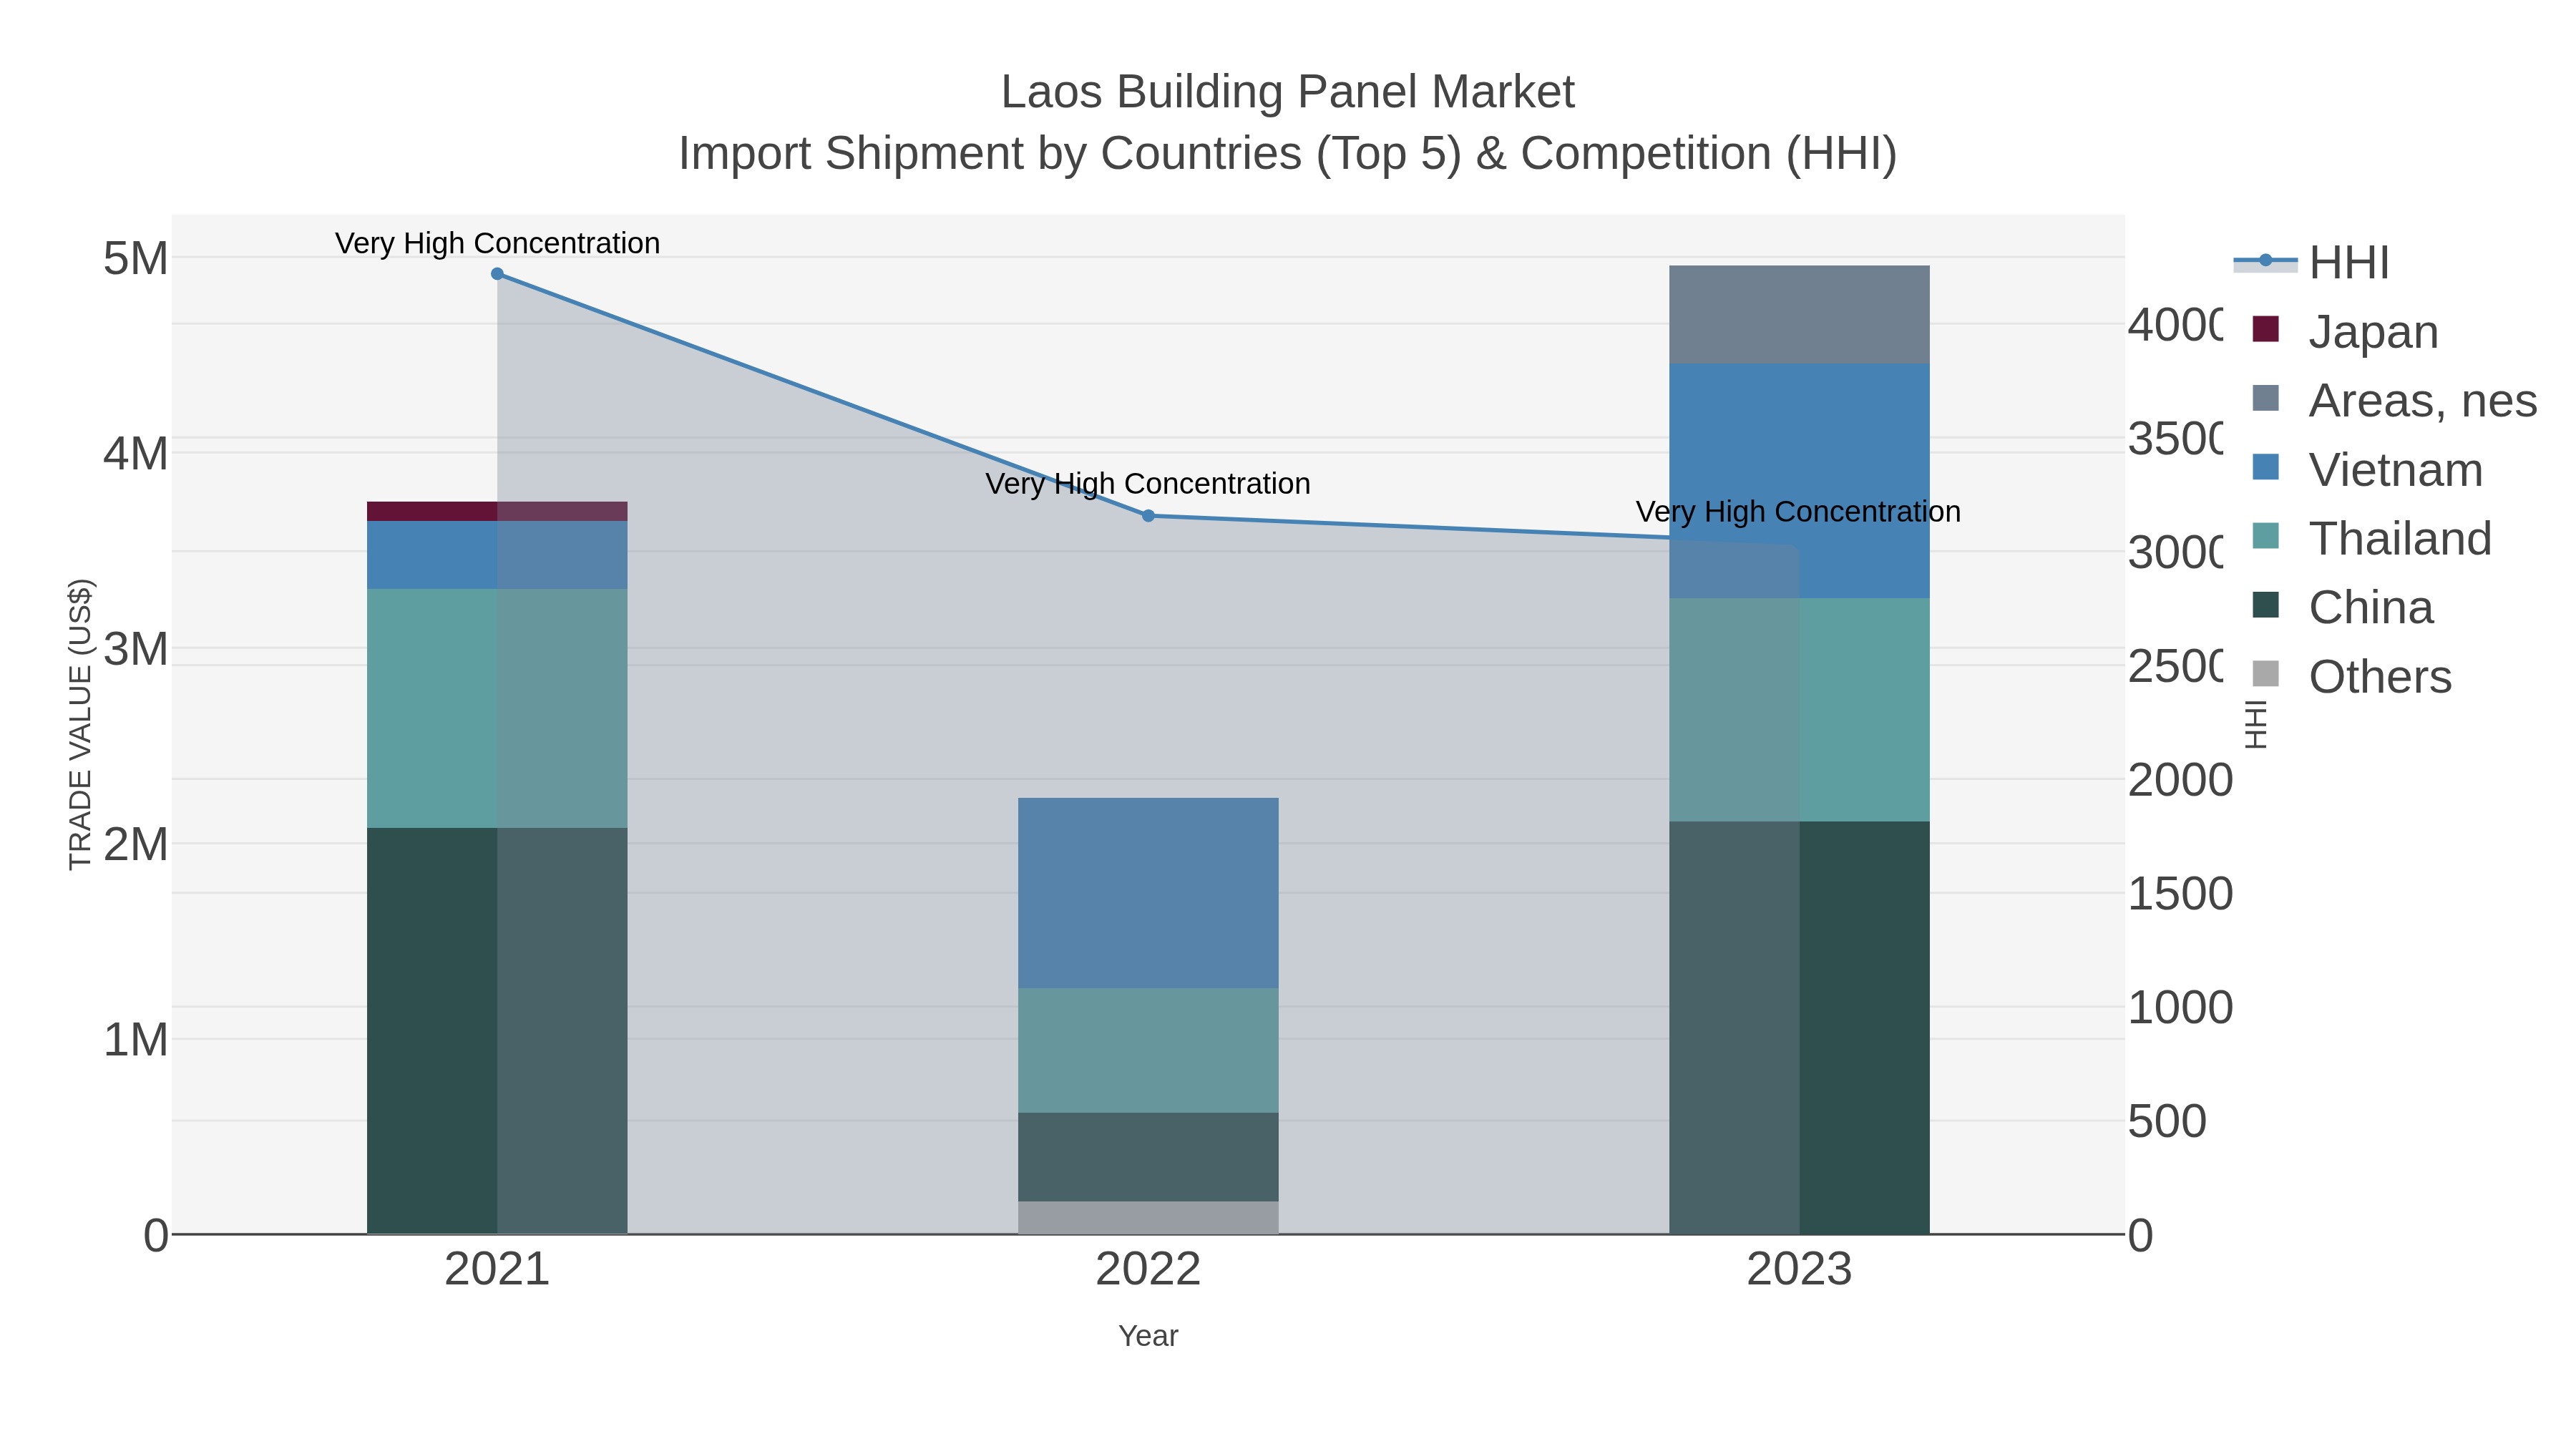Click the 2022 Others bar segment
Screen dimensions: 2576x1449
(x=1148, y=1218)
